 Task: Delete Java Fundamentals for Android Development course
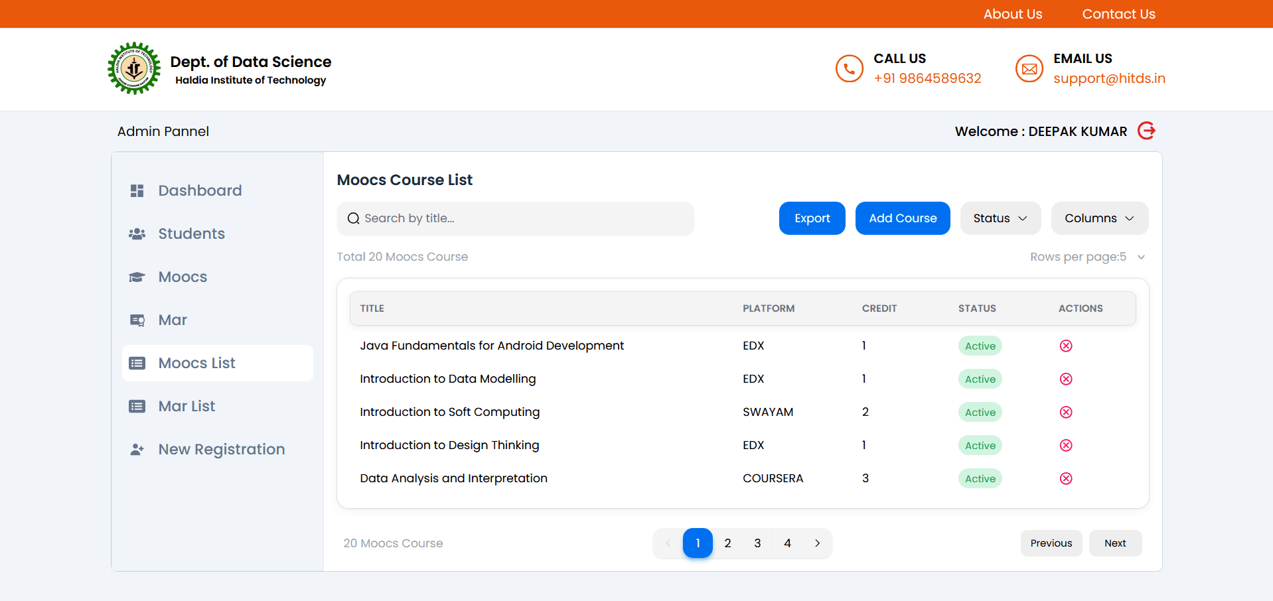tap(1066, 346)
